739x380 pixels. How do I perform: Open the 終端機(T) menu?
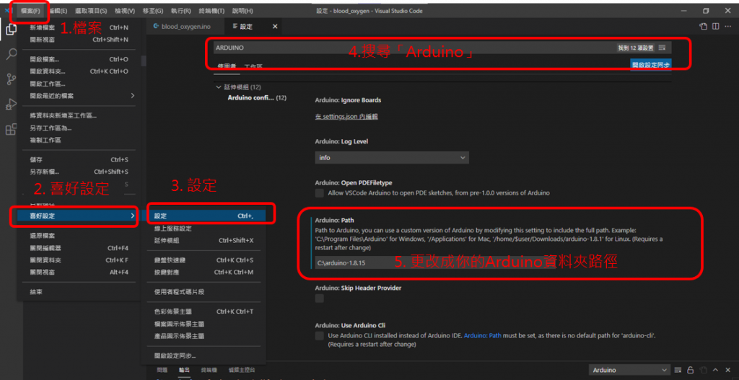211,11
